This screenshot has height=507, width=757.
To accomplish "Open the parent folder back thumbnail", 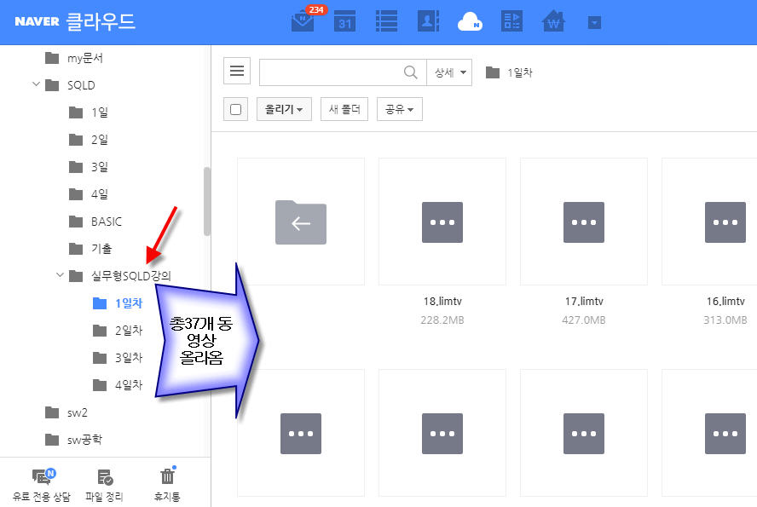I will 301,222.
